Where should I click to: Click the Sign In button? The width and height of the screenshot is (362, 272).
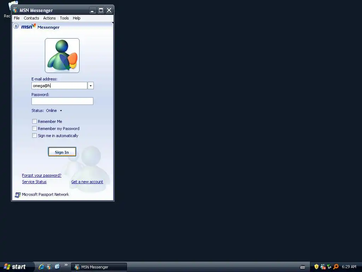[x=62, y=152]
